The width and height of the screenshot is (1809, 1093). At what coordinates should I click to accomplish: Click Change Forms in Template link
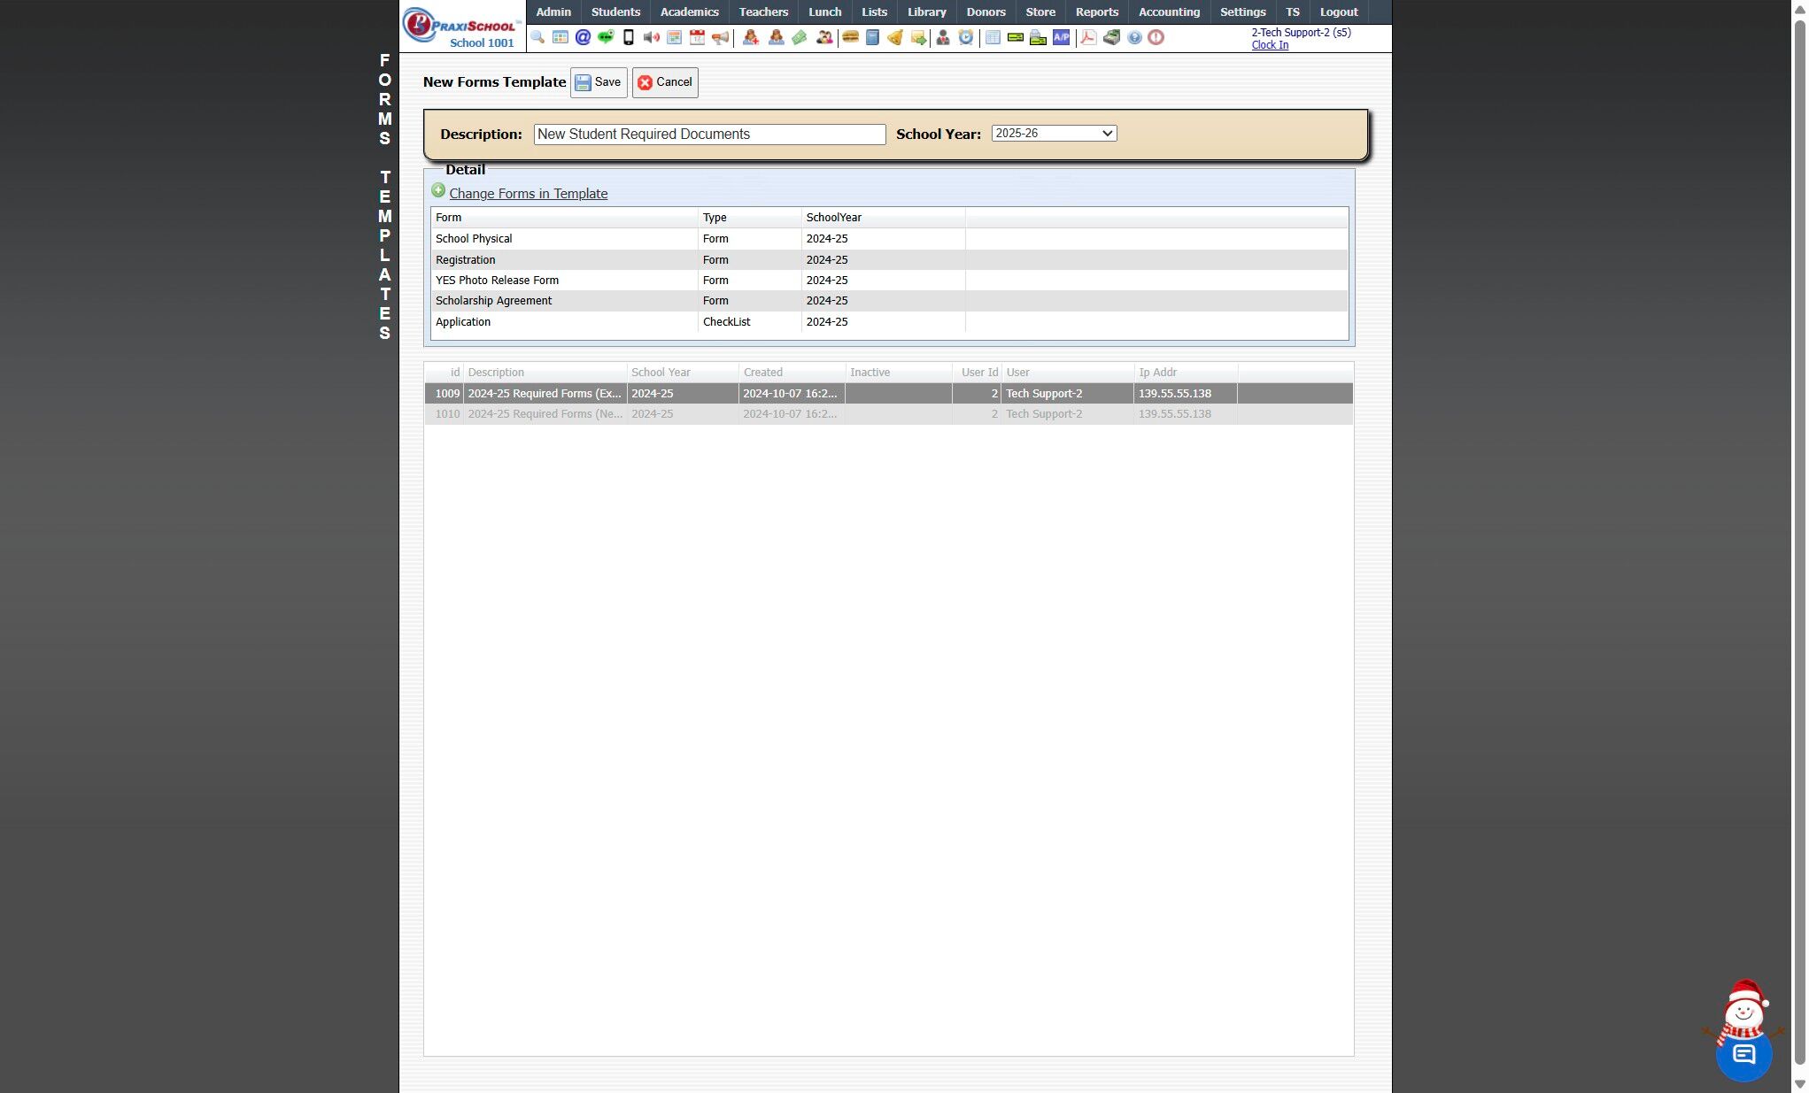coord(528,194)
